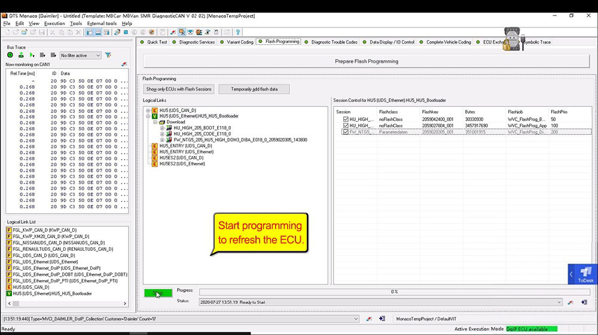The height and width of the screenshot is (335, 598).
Task: Click the help question mark toolbar icon
Action: click(237, 32)
